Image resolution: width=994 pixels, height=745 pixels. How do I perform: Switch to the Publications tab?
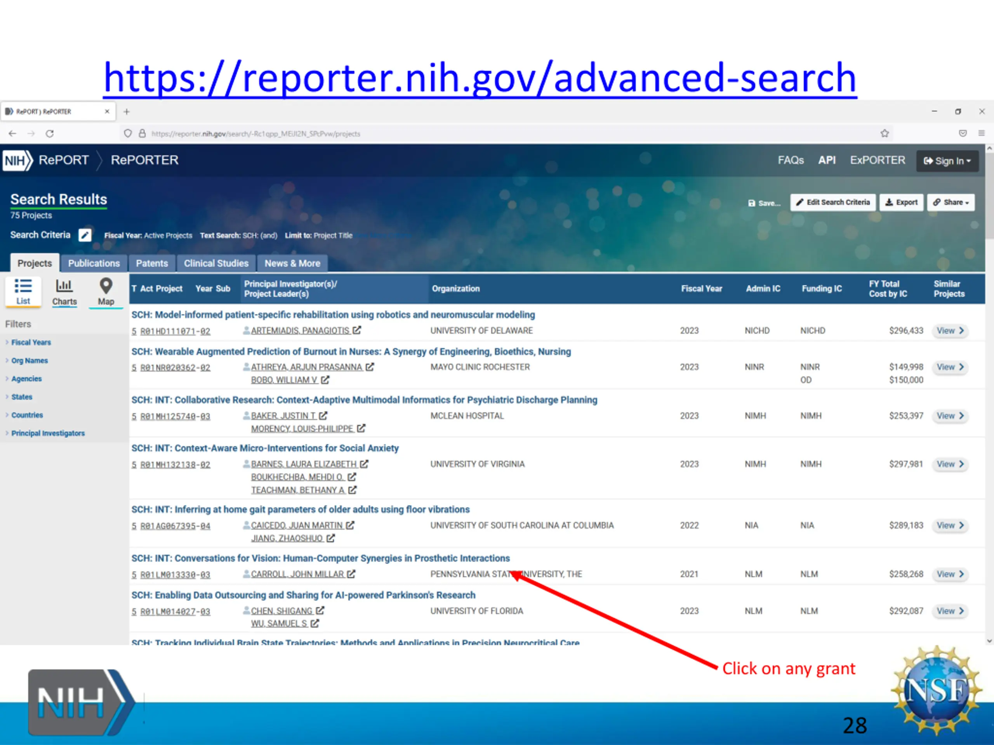[94, 263]
